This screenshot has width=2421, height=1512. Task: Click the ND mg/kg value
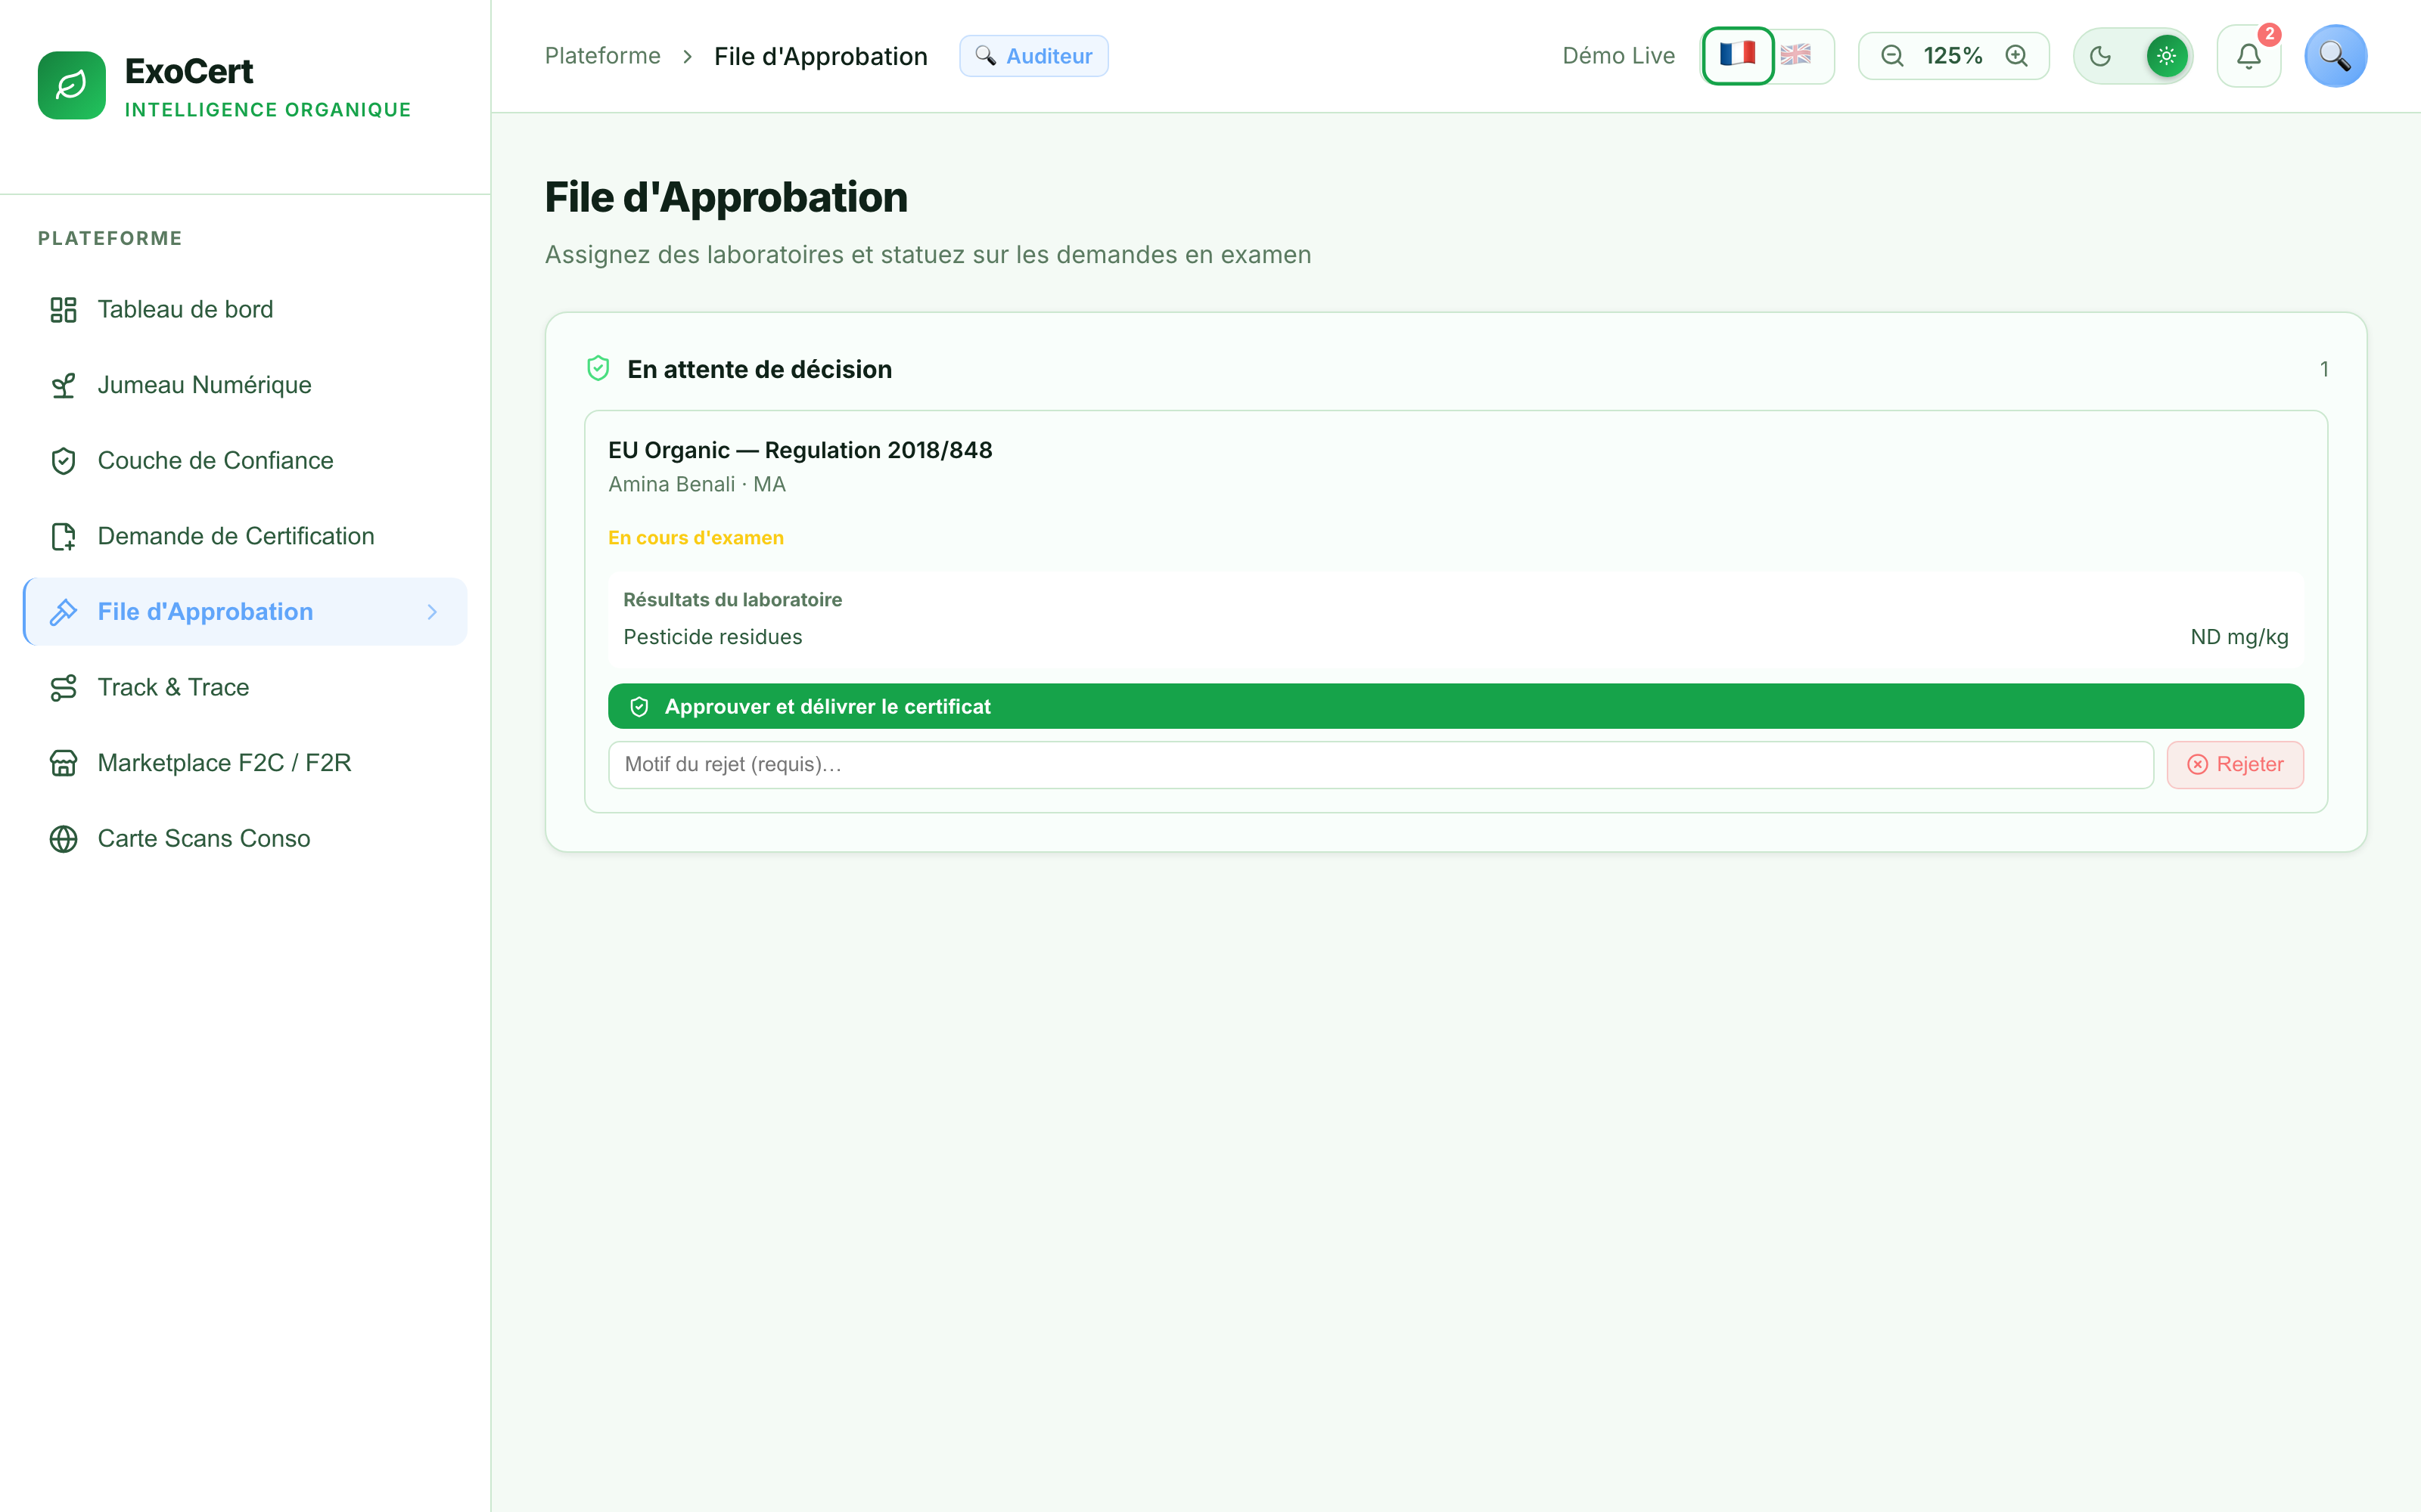pyautogui.click(x=2239, y=637)
